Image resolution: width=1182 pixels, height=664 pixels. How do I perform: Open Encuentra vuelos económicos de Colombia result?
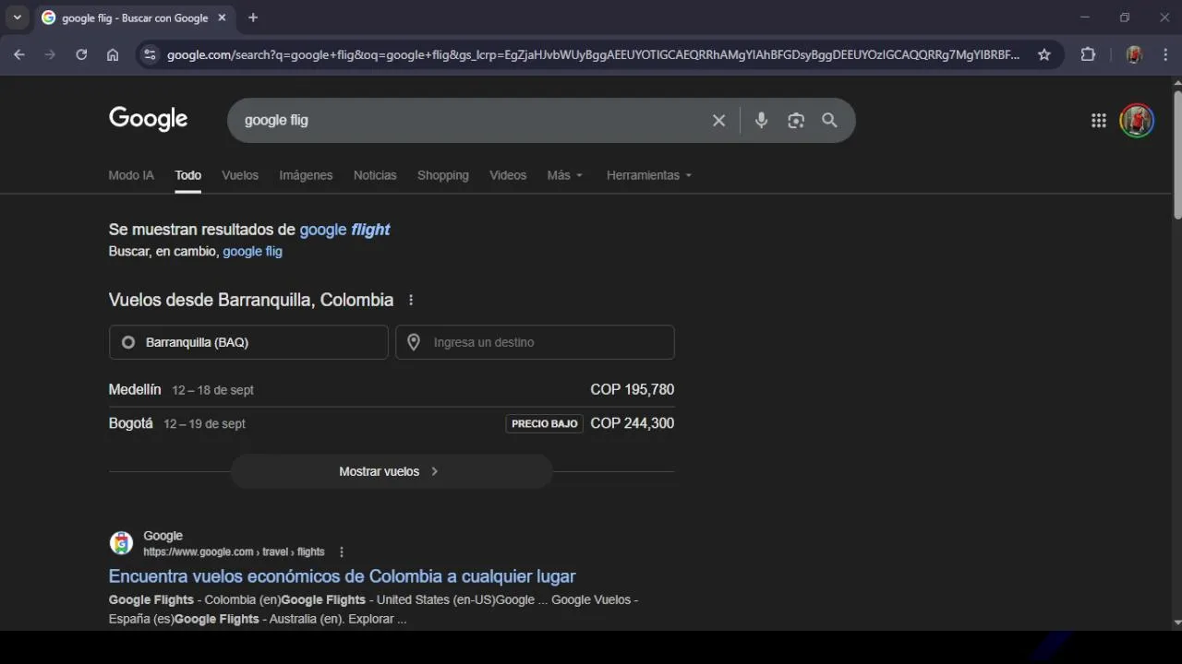click(x=342, y=576)
